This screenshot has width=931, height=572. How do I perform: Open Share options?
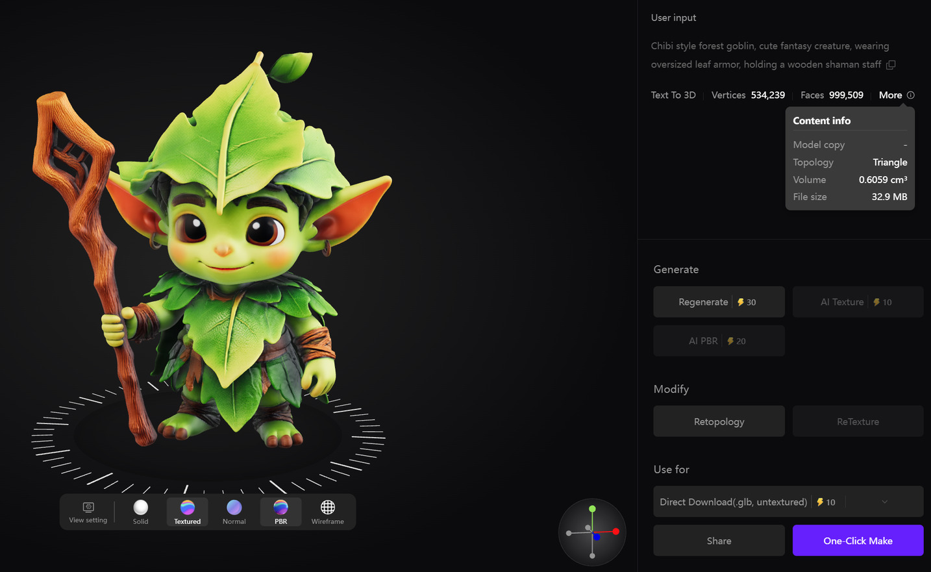click(719, 540)
